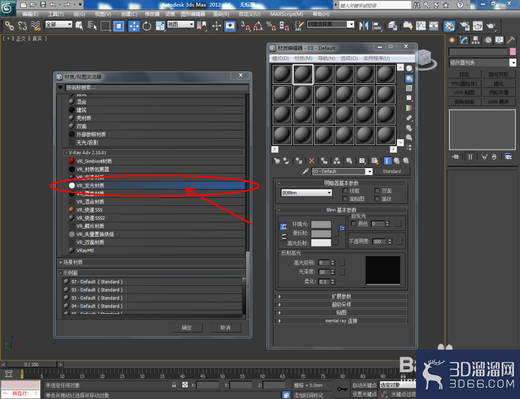Click the UVW 贴图 modifier button
This screenshot has height=399, width=520.
[x=464, y=92]
